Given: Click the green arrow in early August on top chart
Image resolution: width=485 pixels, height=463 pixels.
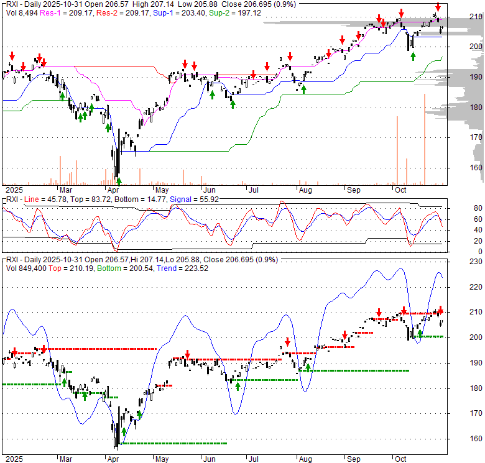Looking at the screenshot, I should (303, 89).
